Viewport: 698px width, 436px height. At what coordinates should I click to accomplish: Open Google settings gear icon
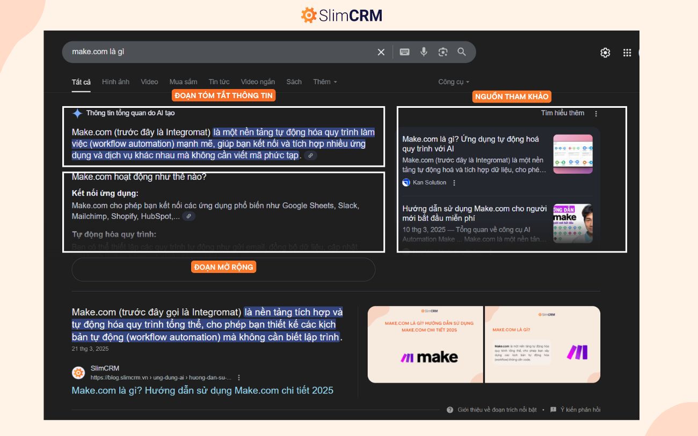605,53
